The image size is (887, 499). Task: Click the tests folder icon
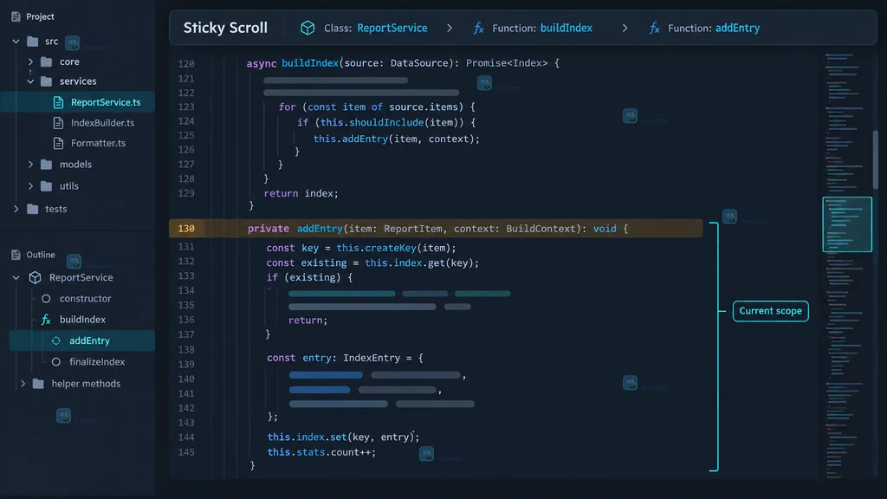(33, 210)
